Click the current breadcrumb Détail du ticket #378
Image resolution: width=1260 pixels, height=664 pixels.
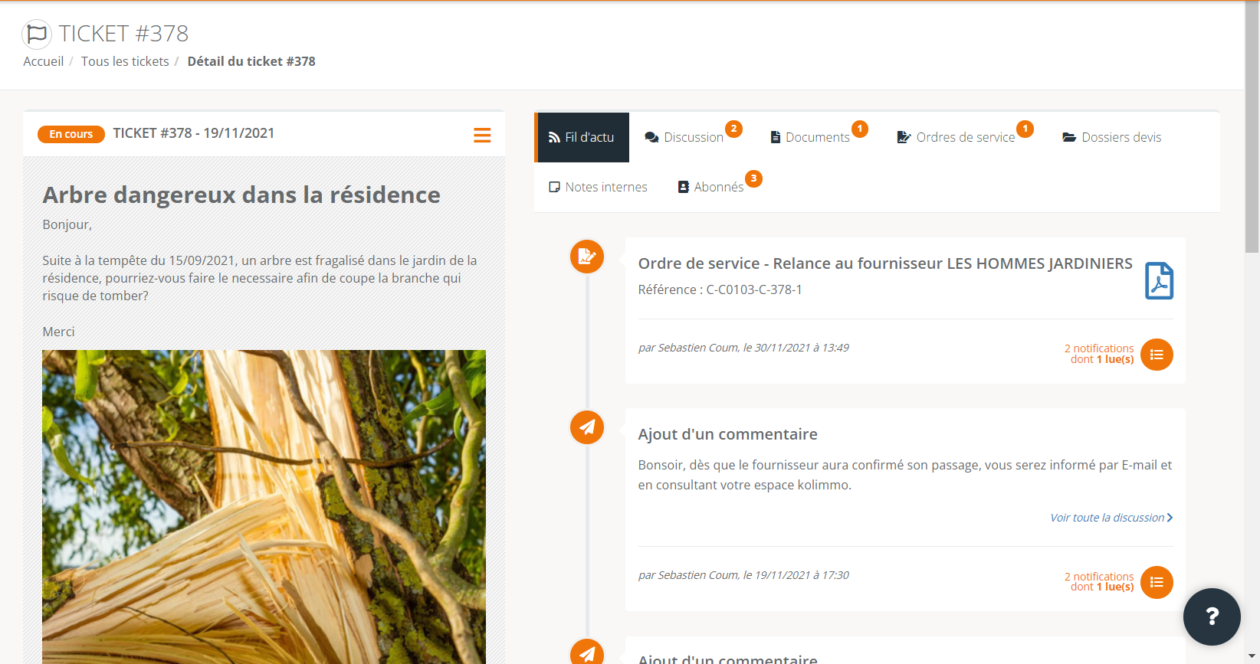[x=251, y=61]
